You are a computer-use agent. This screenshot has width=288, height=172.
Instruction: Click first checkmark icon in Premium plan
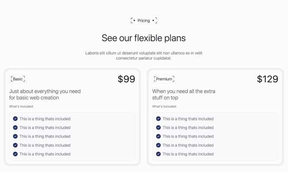[x=158, y=119]
